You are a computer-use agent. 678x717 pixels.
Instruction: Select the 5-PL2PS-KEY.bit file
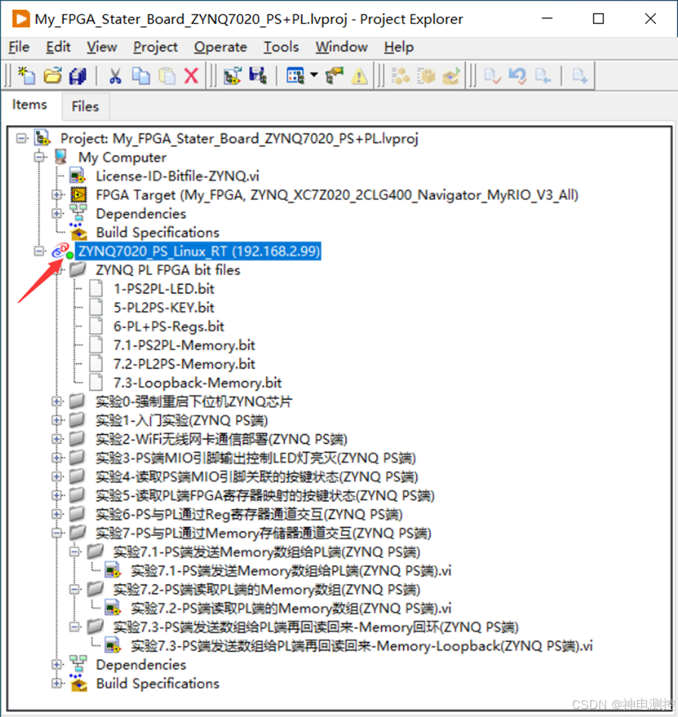click(164, 308)
